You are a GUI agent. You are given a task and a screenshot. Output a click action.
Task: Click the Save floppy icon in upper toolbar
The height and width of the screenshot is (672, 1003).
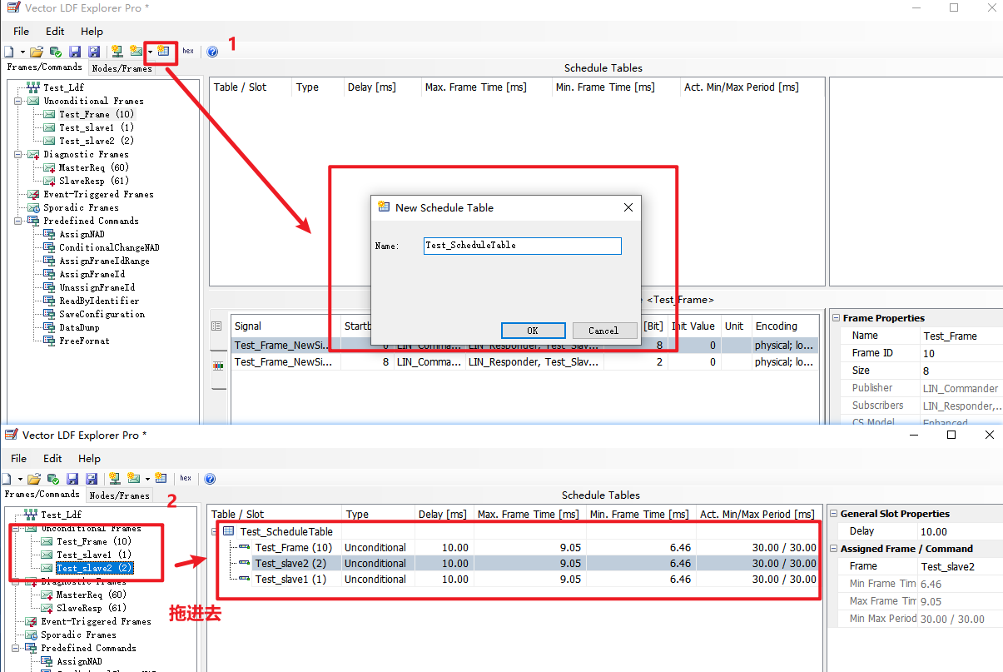pos(75,52)
